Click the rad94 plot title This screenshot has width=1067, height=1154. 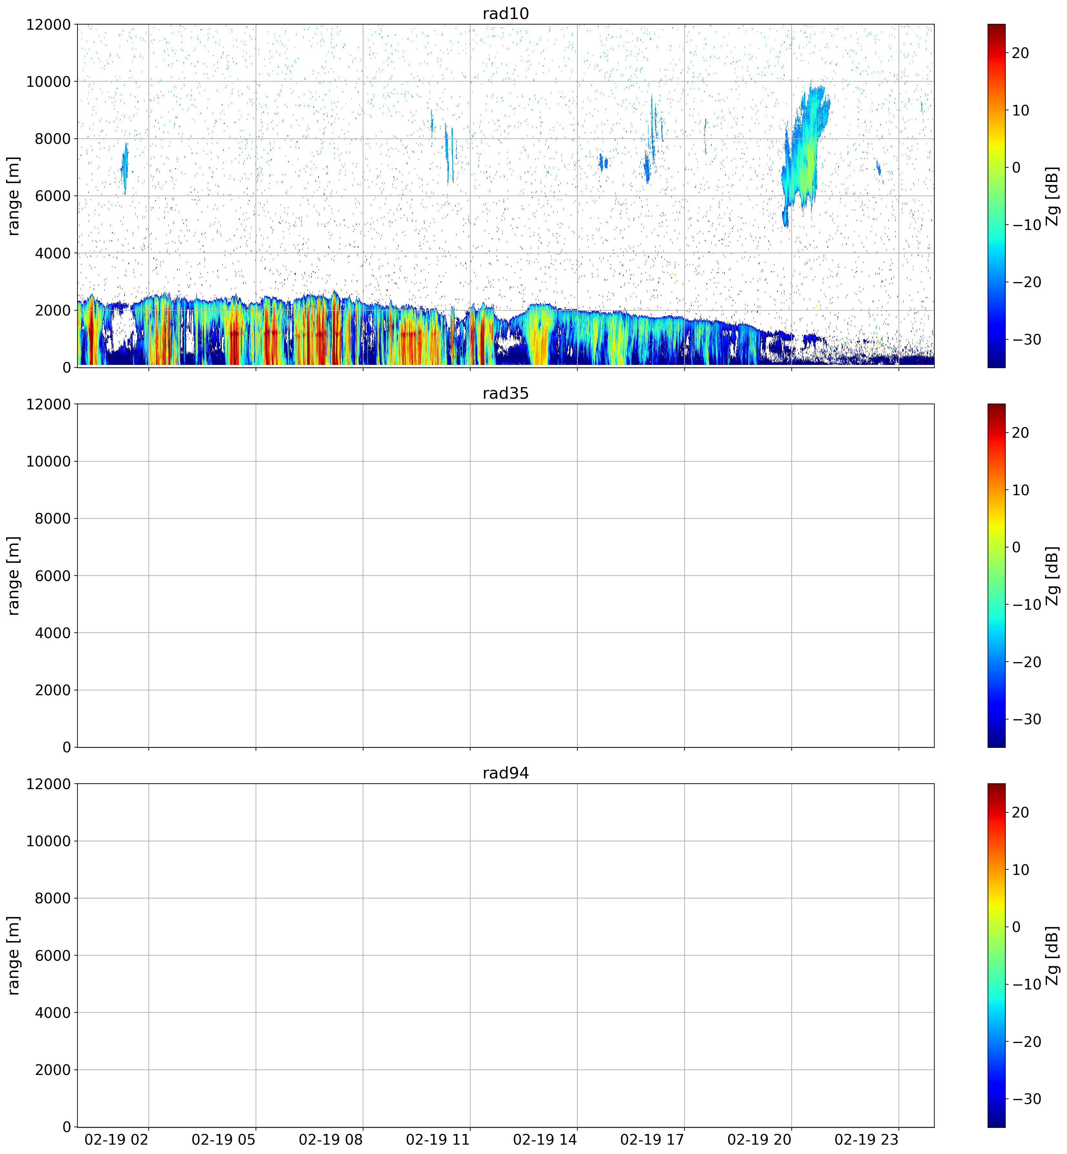505,773
